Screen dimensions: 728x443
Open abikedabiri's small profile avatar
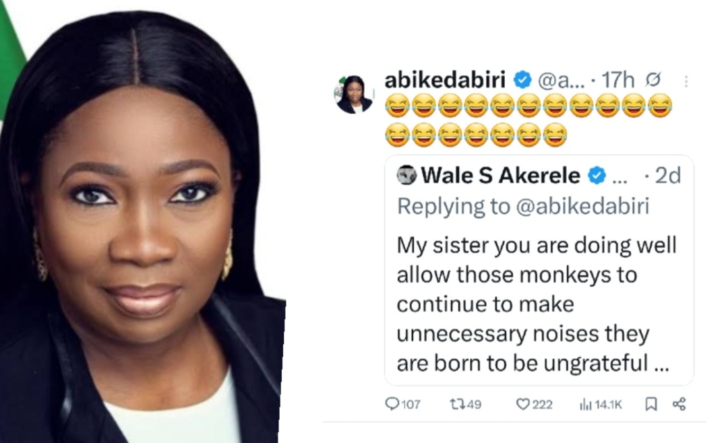354,95
